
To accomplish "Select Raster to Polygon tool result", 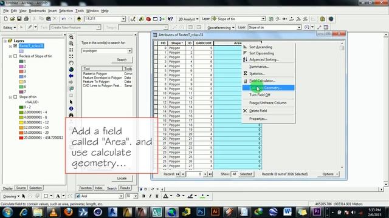I will [95, 74].
